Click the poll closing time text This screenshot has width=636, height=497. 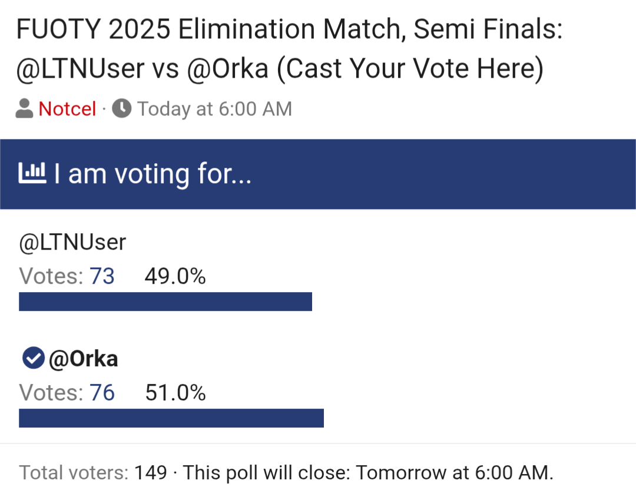(368, 473)
